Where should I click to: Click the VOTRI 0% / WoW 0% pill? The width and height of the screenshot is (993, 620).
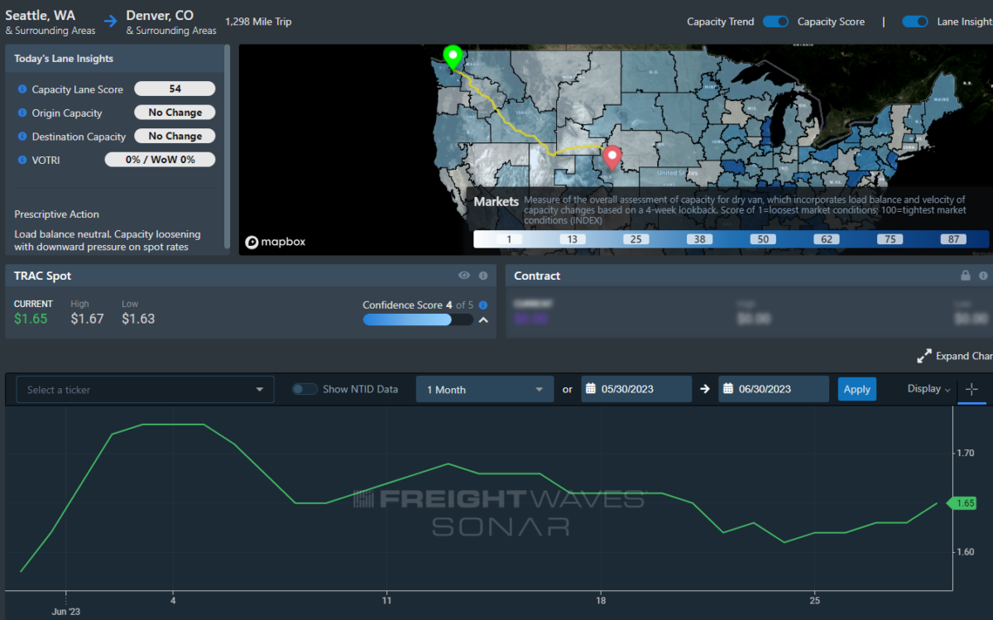(x=160, y=160)
